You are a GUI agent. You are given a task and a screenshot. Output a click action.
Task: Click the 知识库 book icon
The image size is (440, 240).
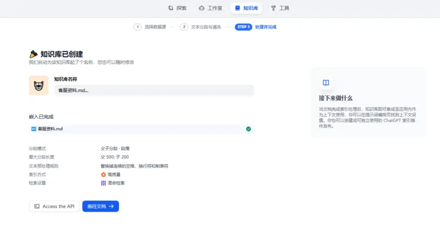coord(237,8)
